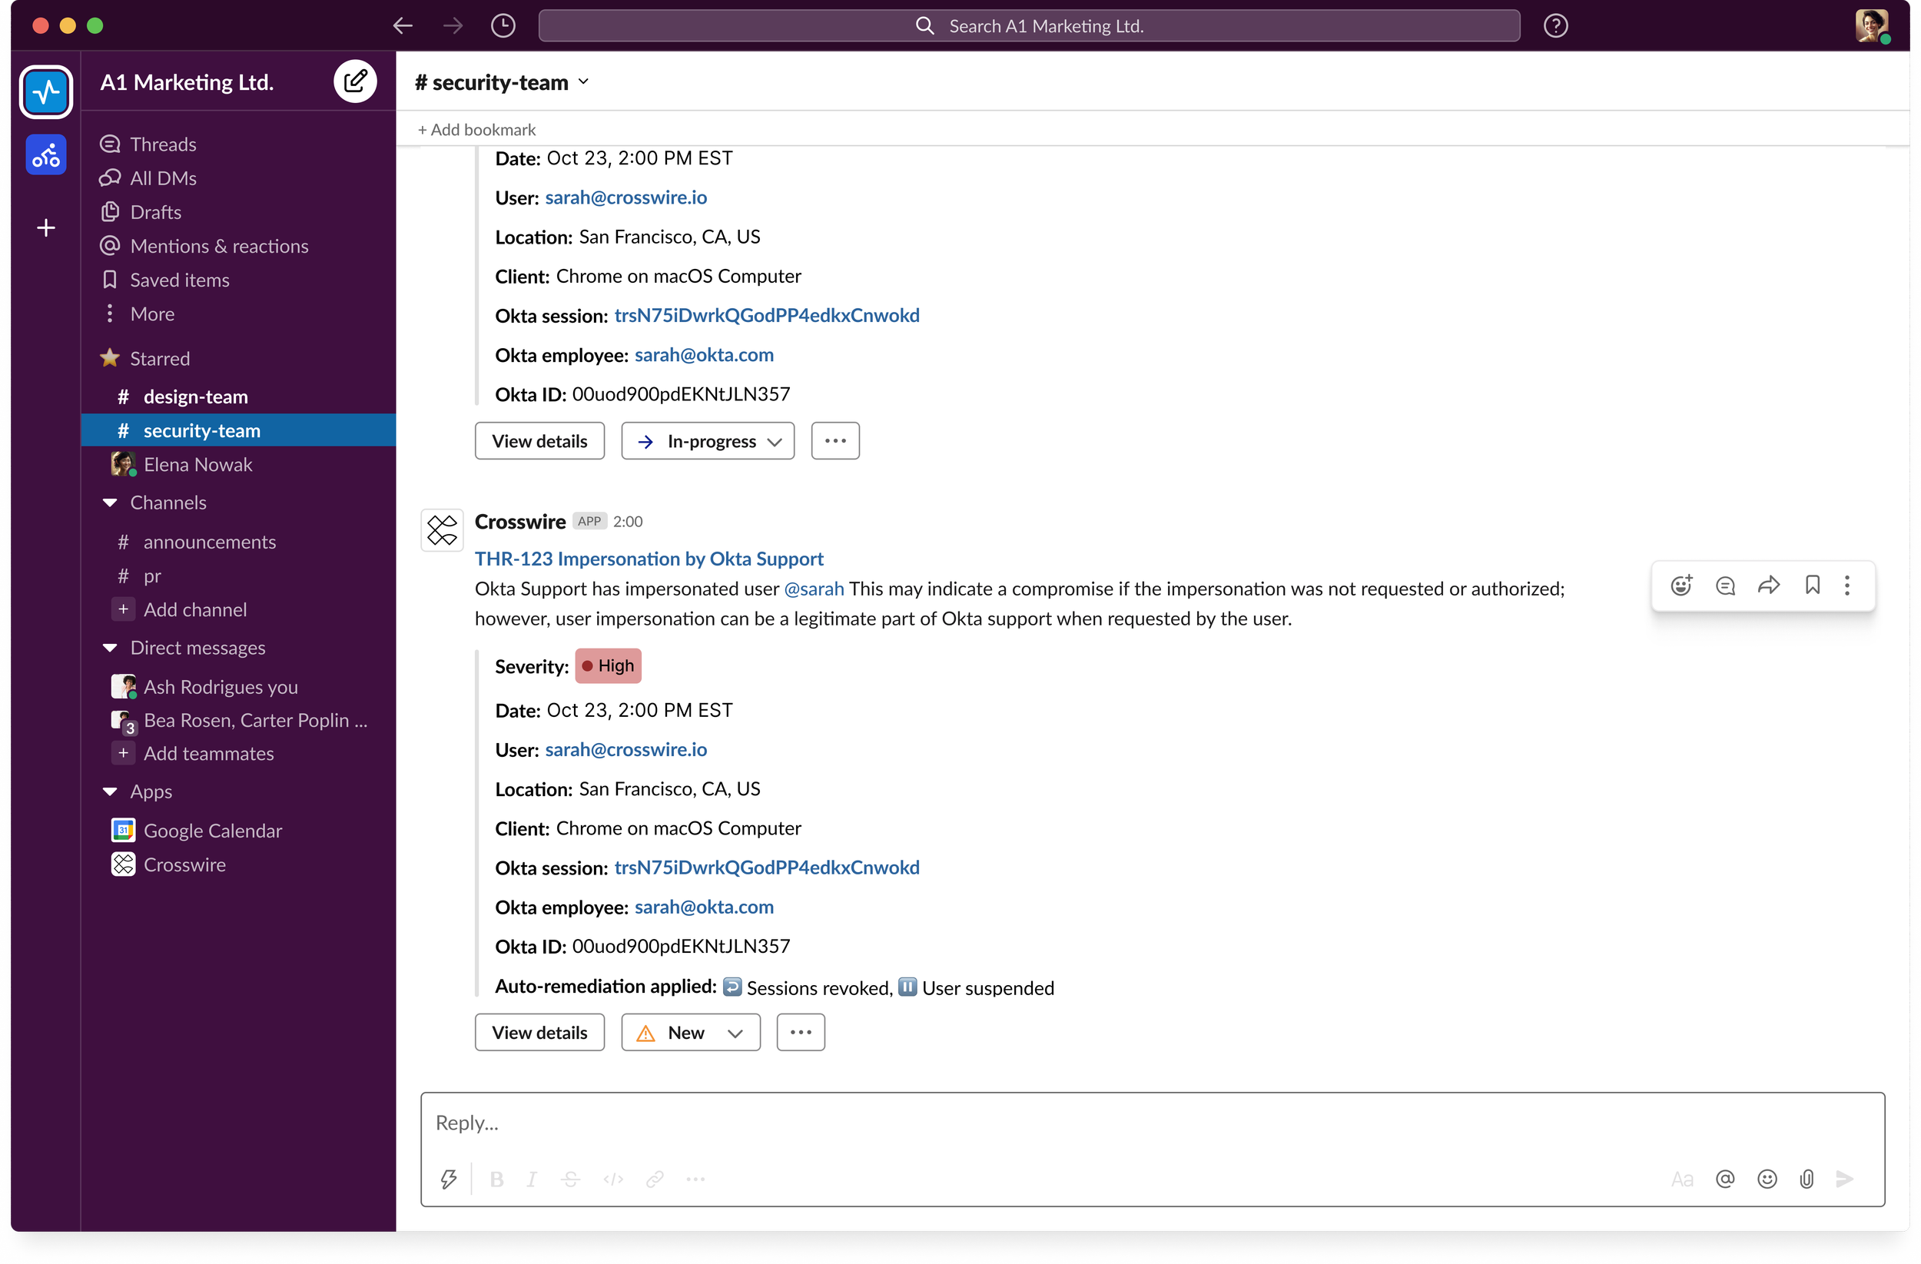This screenshot has height=1264, width=1921.
Task: Click the attach file paperclip icon
Action: [1807, 1179]
